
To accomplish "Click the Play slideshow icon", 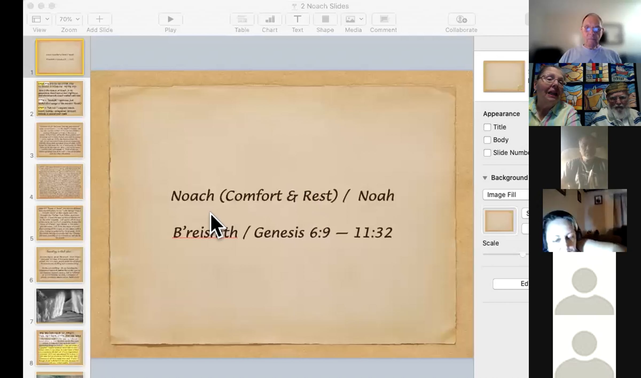I will pos(170,19).
